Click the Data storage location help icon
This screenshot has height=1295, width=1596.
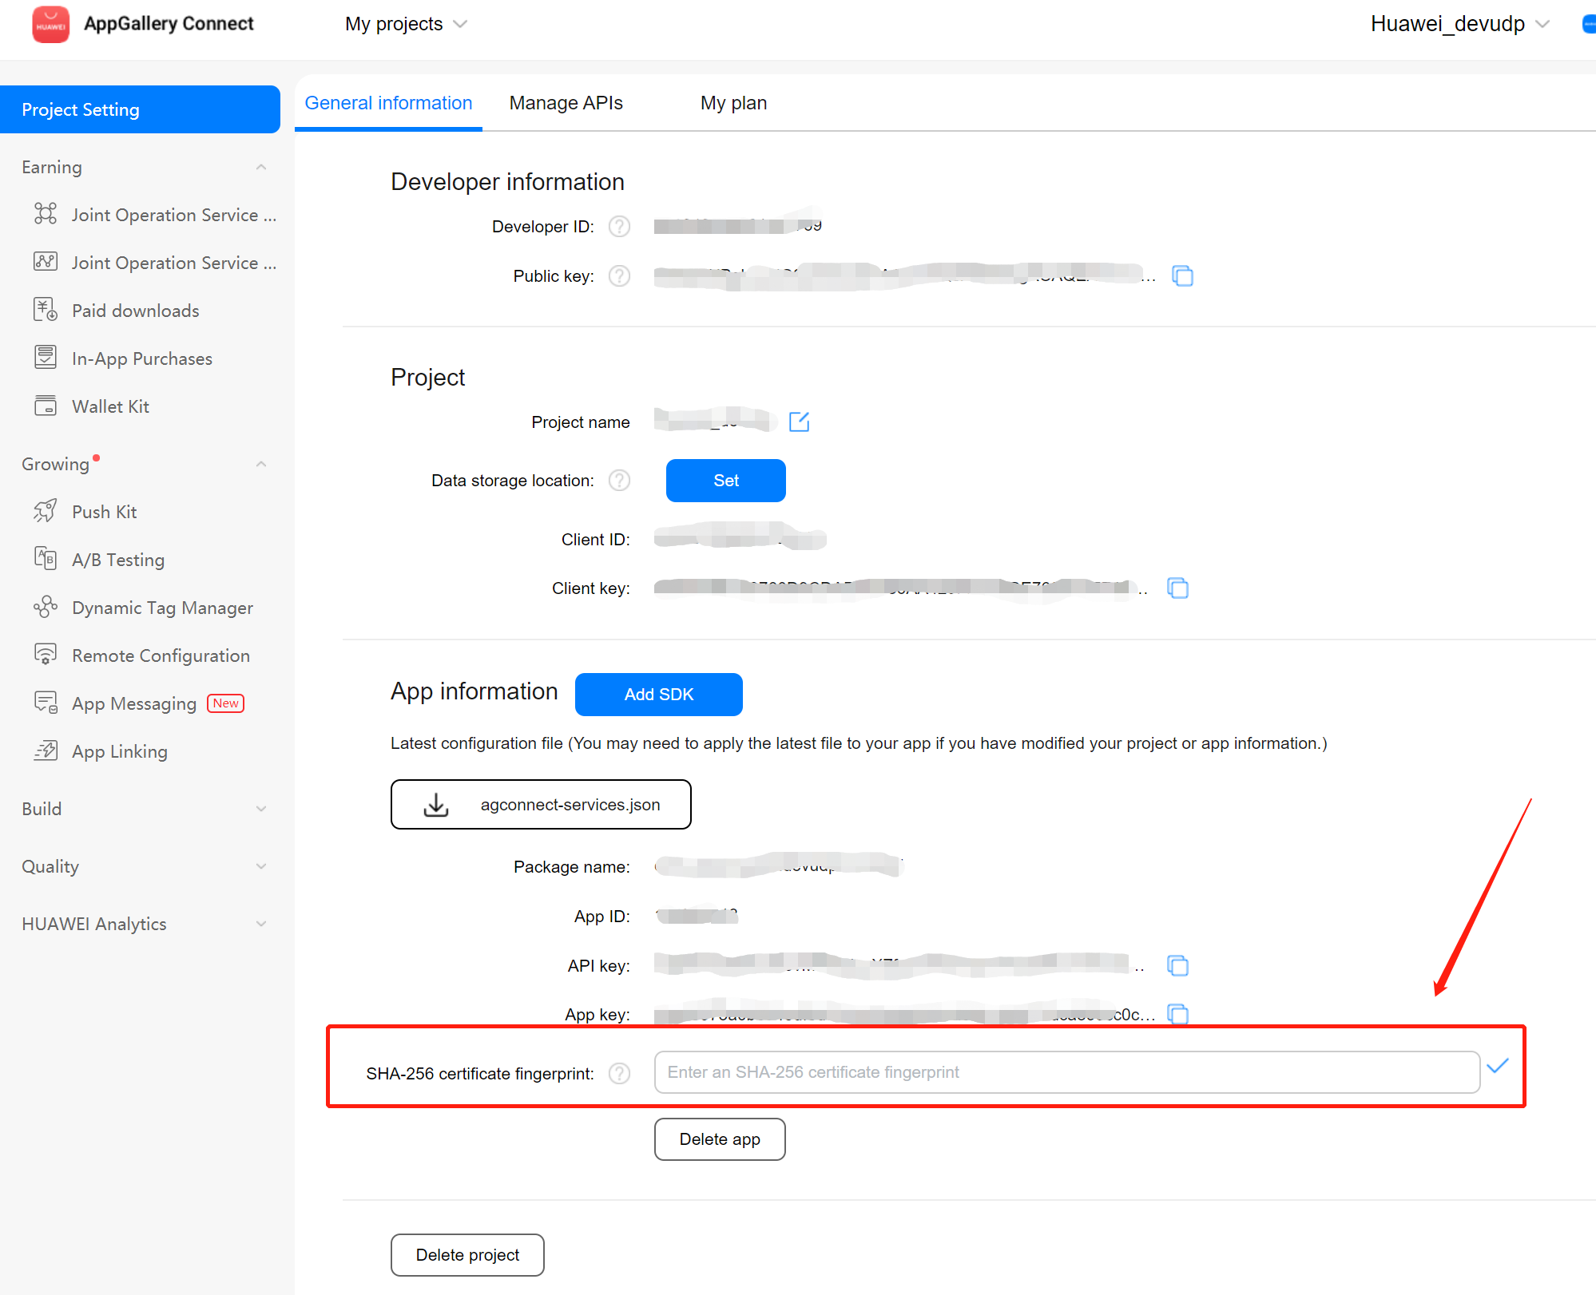click(x=619, y=481)
